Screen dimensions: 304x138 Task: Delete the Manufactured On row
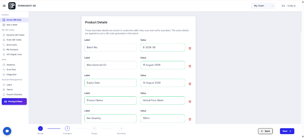point(190,66)
